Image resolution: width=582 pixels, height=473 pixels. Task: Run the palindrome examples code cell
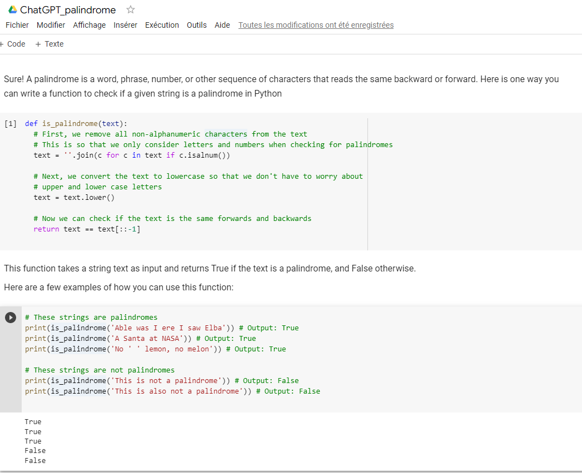click(11, 318)
